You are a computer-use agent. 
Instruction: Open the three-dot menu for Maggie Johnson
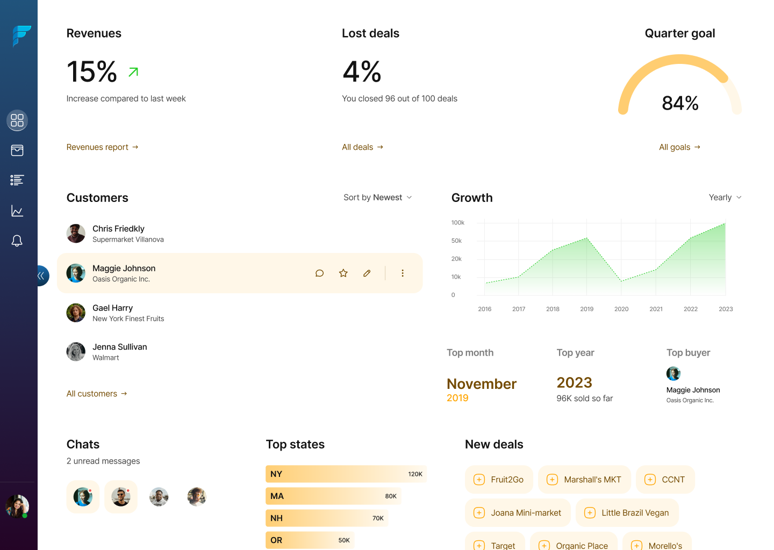pyautogui.click(x=402, y=273)
